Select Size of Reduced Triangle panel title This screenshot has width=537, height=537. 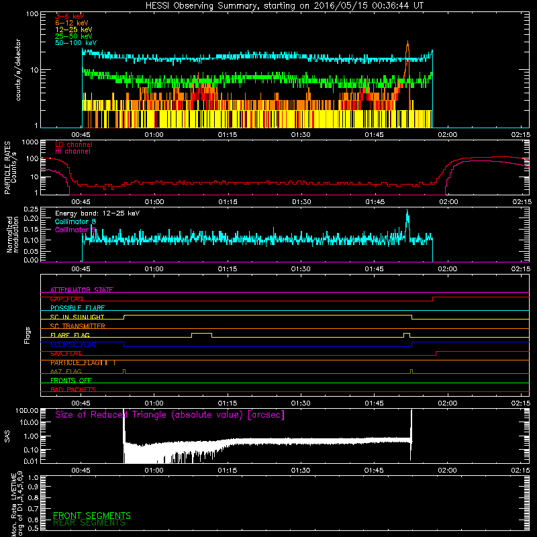coord(170,415)
